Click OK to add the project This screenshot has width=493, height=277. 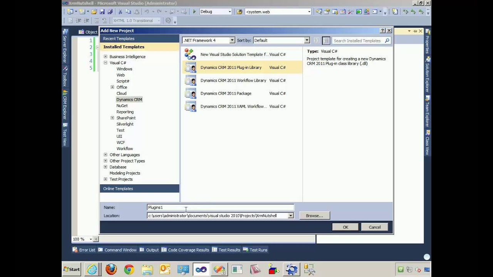coord(345,227)
